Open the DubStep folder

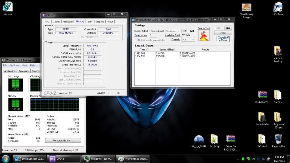pyautogui.click(x=278, y=97)
